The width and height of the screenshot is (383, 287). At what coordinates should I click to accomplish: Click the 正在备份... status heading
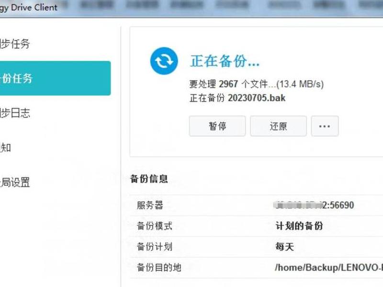[225, 61]
